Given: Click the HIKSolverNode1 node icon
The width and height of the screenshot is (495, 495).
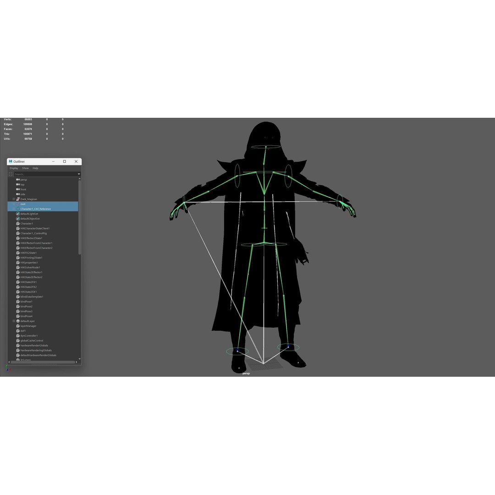Looking at the screenshot, I should pos(18,267).
